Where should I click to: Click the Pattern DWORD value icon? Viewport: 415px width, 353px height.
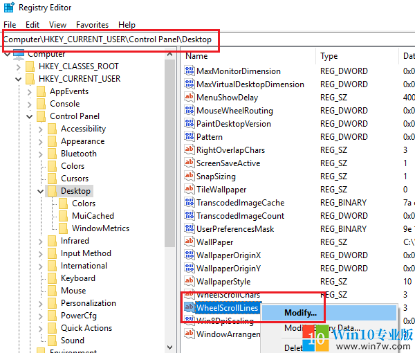tap(190, 136)
